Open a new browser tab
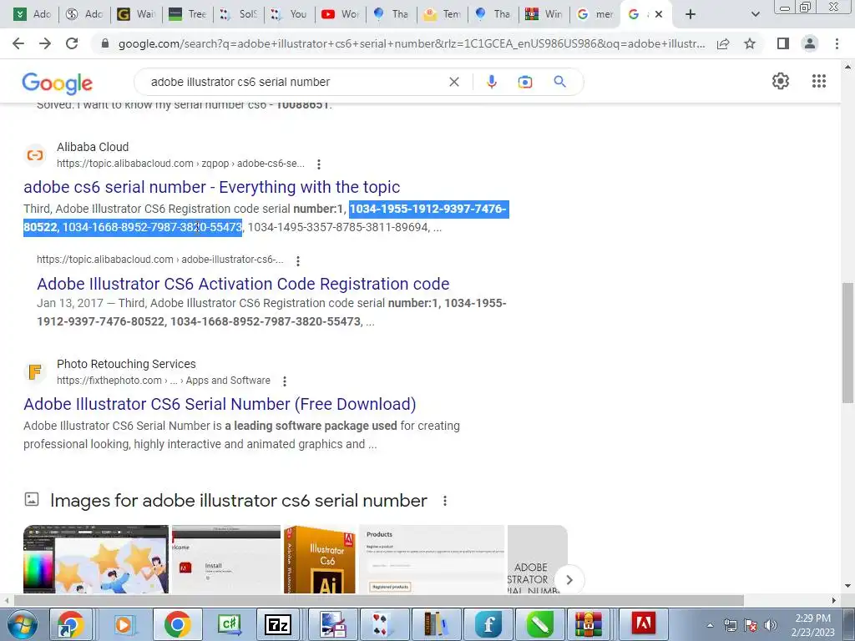Image resolution: width=855 pixels, height=641 pixels. [x=691, y=14]
